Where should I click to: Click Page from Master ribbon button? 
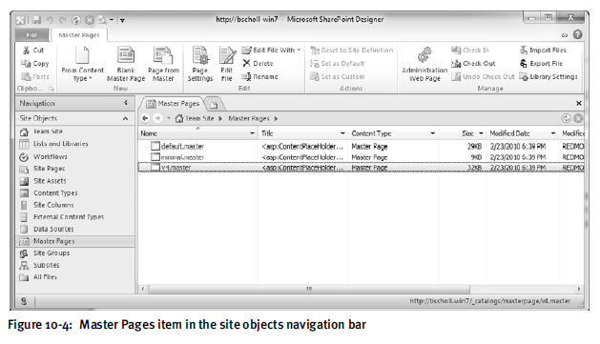163,64
